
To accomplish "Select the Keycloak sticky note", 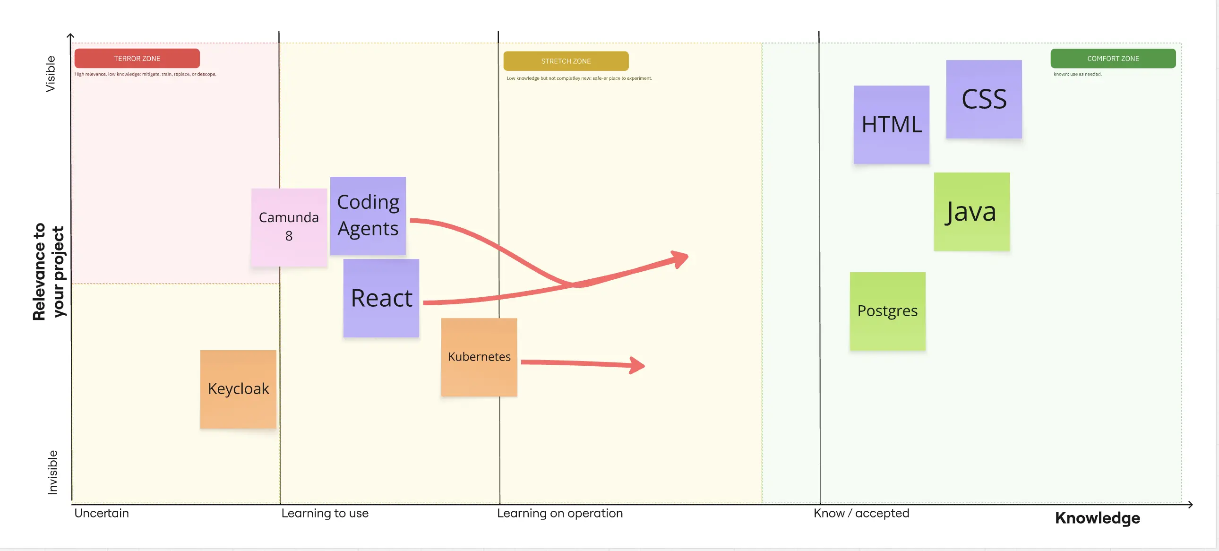I will pyautogui.click(x=238, y=389).
